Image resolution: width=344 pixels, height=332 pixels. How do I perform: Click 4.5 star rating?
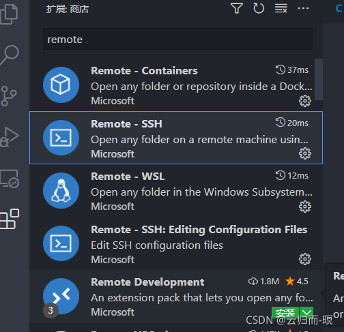[297, 282]
